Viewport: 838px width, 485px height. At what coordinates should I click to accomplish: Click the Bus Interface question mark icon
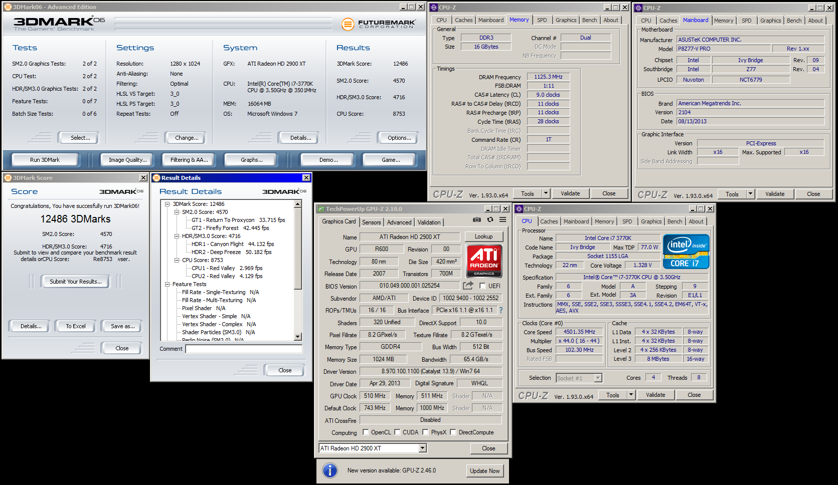(x=500, y=310)
